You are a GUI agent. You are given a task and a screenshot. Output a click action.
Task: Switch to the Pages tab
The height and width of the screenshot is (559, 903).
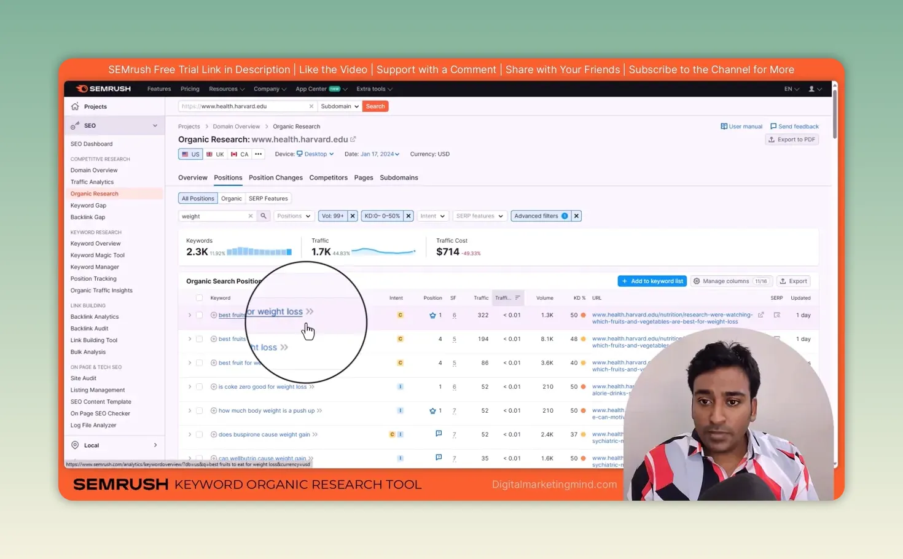[364, 178]
